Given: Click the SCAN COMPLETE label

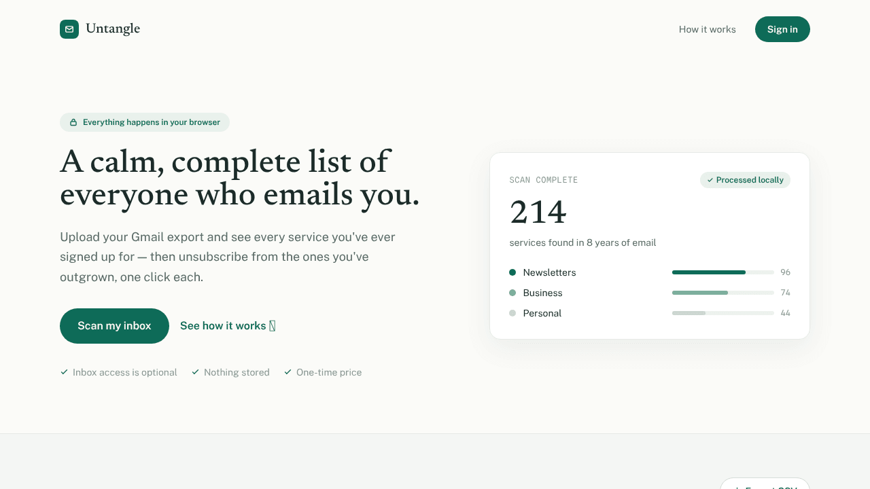Looking at the screenshot, I should [544, 180].
